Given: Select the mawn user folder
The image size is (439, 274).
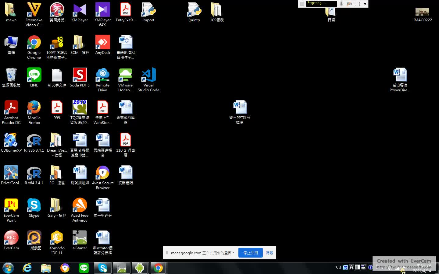Looking at the screenshot, I should coord(11,12).
